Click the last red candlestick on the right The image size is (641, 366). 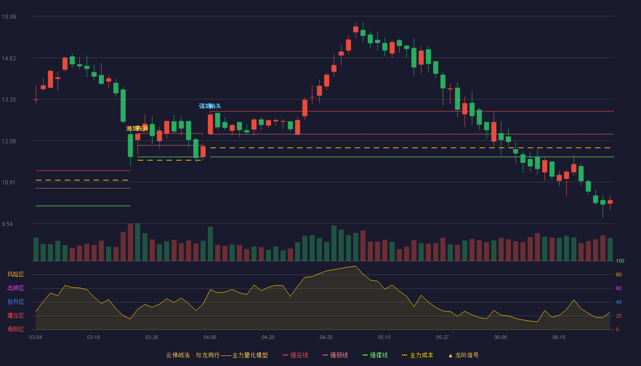[x=610, y=202]
